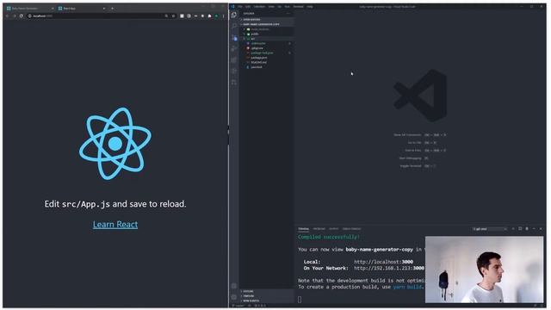
Task: Close the React App browser tab
Action: tap(104, 8)
